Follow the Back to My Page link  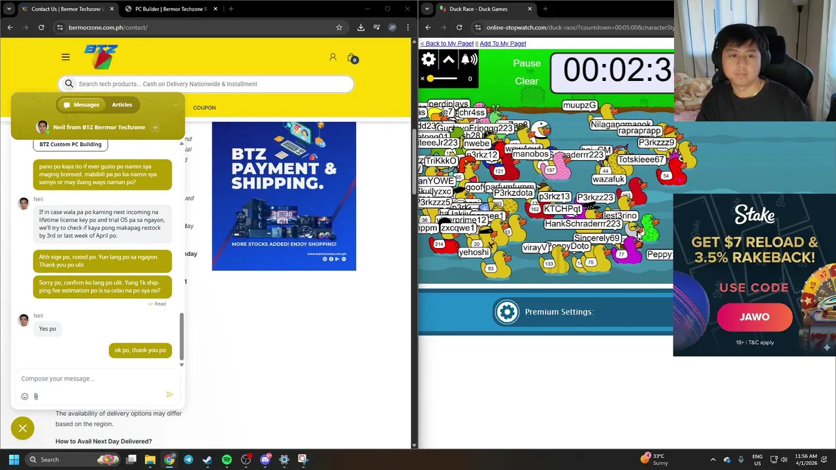pyautogui.click(x=447, y=44)
